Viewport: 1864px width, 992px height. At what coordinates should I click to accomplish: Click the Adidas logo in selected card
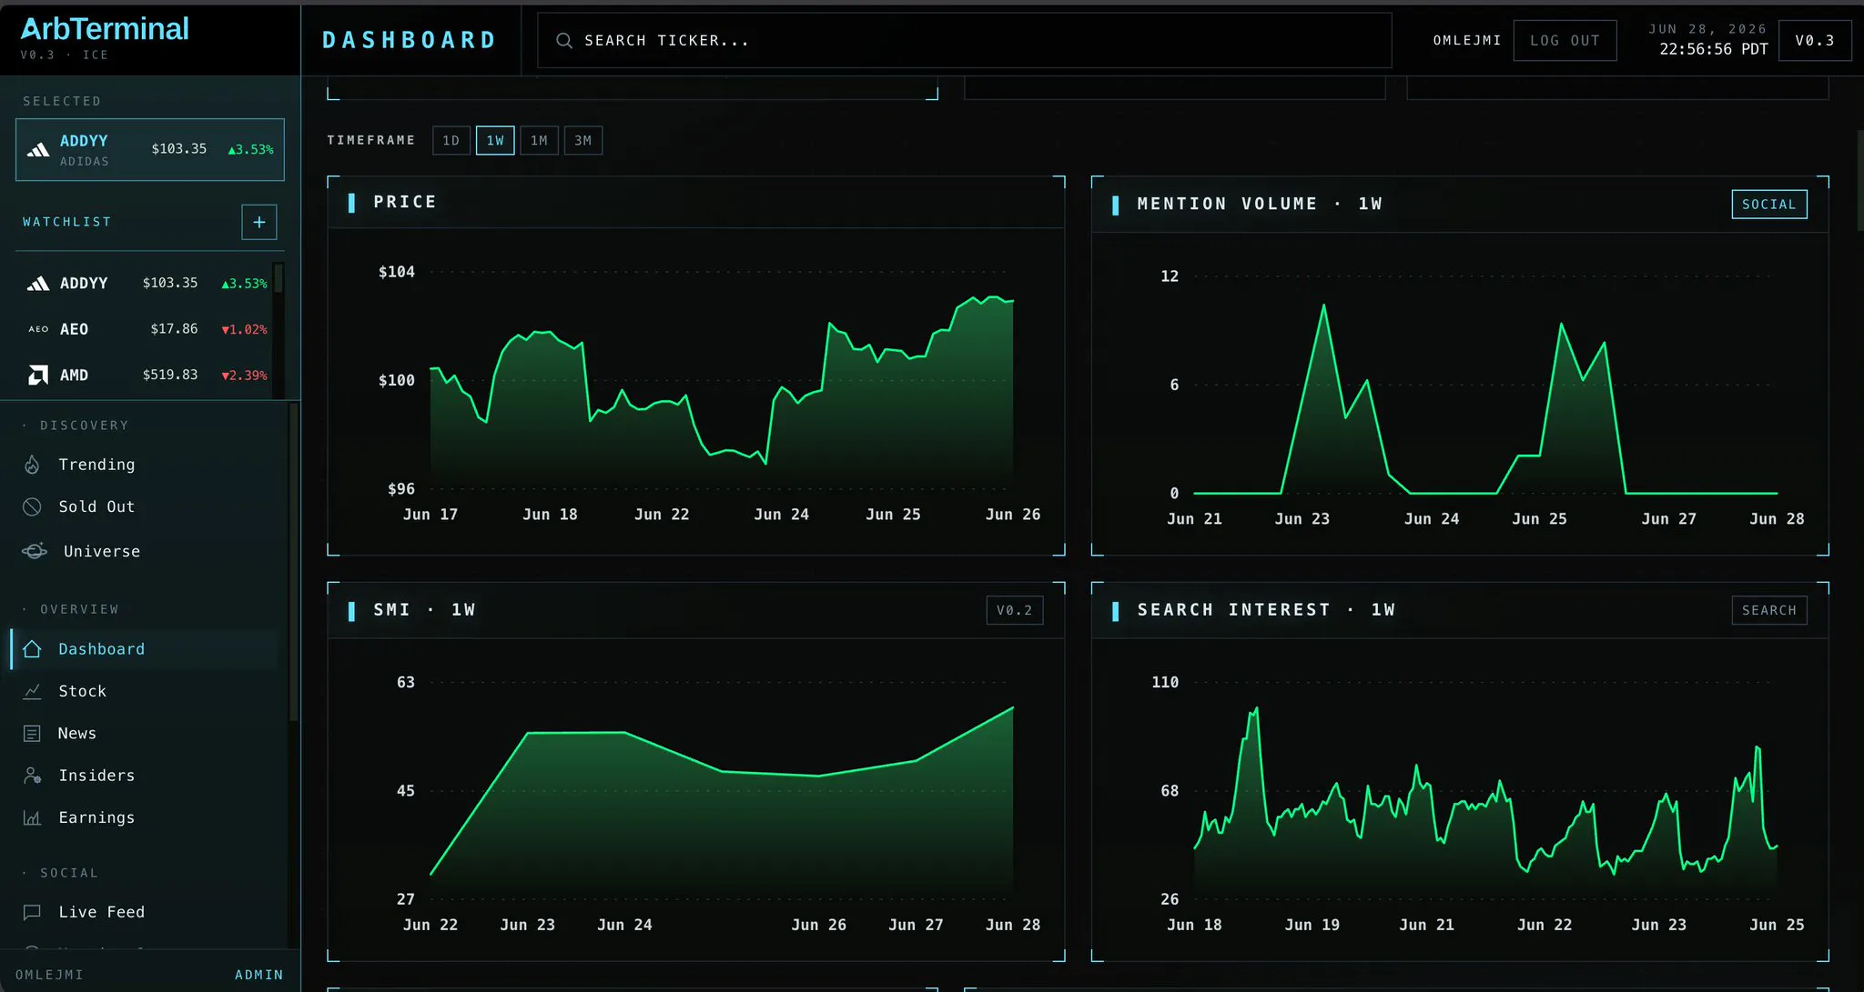(38, 150)
